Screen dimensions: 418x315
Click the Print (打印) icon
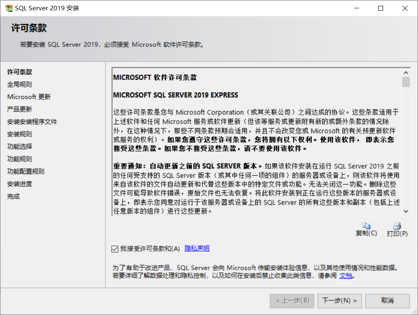click(x=397, y=226)
